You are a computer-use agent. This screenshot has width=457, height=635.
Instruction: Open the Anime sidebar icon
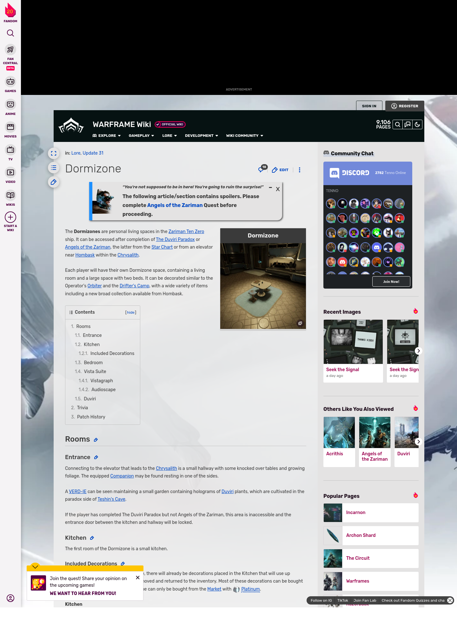(x=10, y=104)
